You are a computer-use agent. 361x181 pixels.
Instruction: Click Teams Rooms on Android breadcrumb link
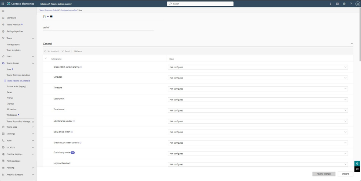click(x=49, y=10)
